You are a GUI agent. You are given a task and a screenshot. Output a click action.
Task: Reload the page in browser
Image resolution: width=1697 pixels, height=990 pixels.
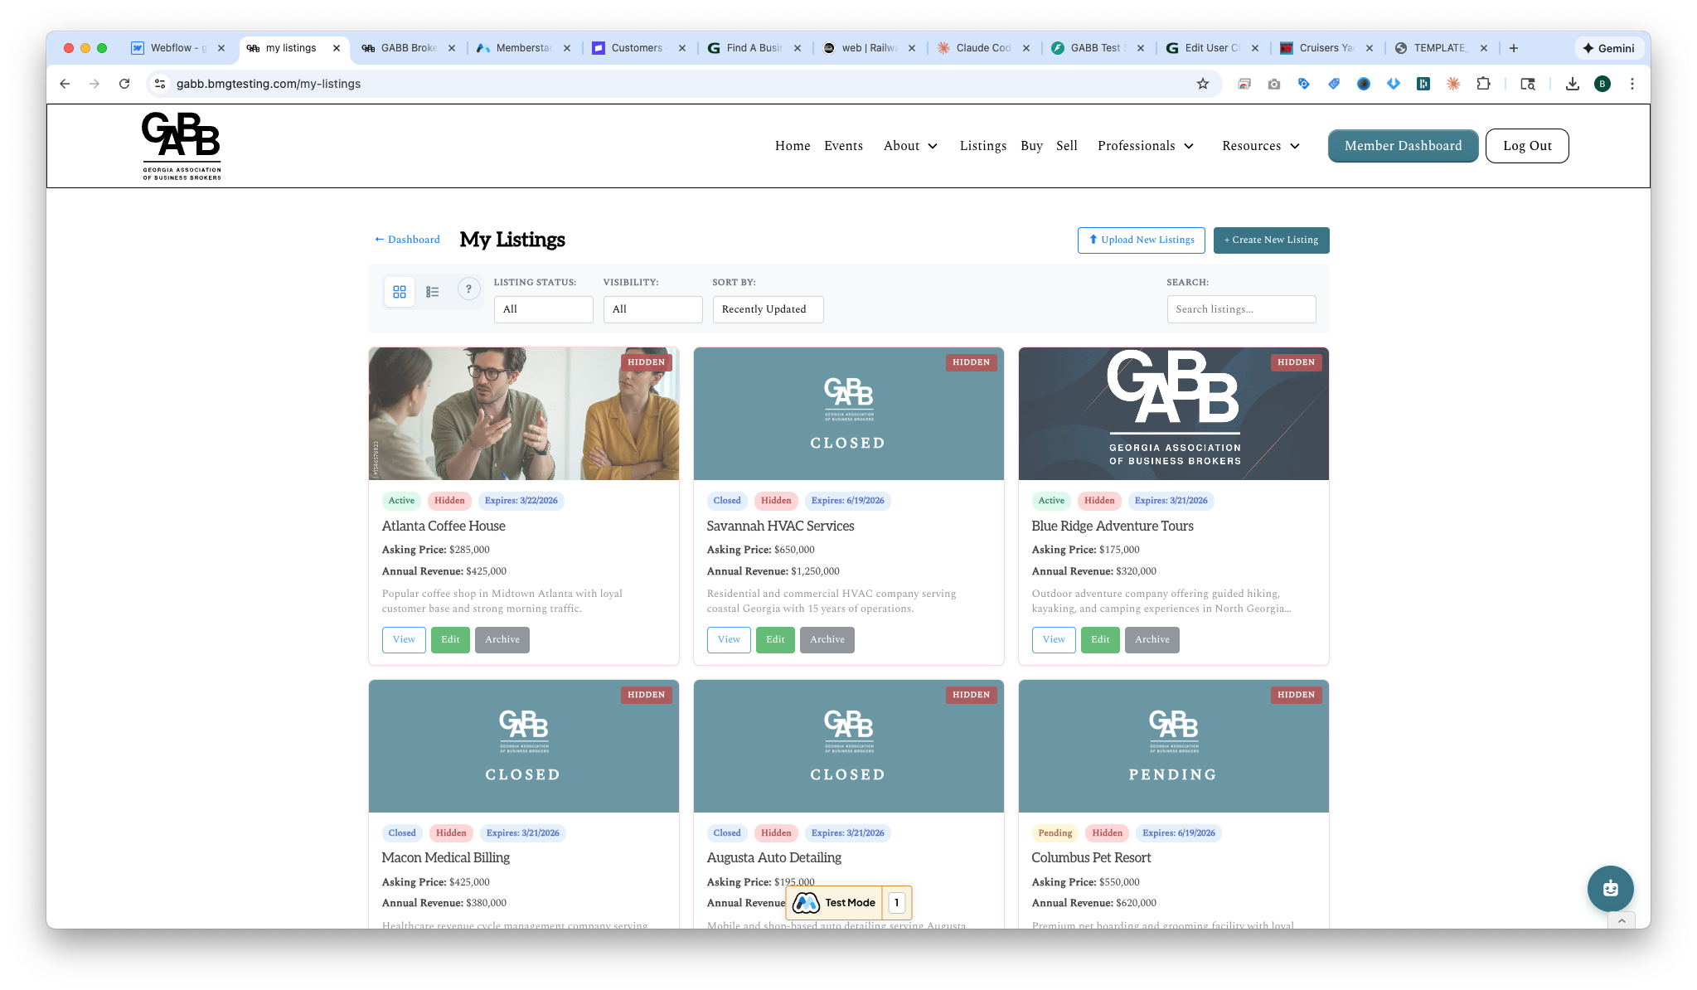point(124,84)
